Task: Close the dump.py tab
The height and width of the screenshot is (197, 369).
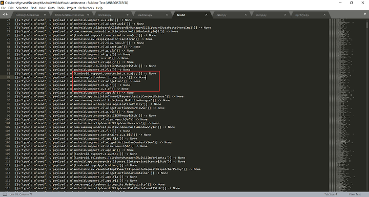Action: pos(285,15)
